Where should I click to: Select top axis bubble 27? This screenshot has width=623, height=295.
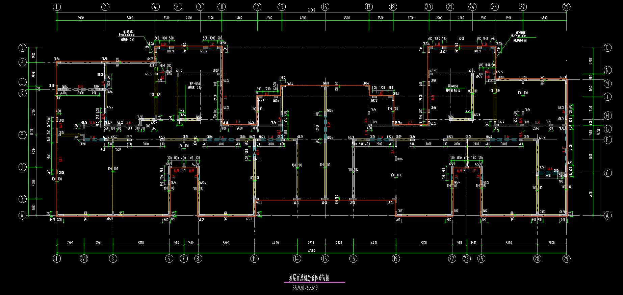coord(523,7)
